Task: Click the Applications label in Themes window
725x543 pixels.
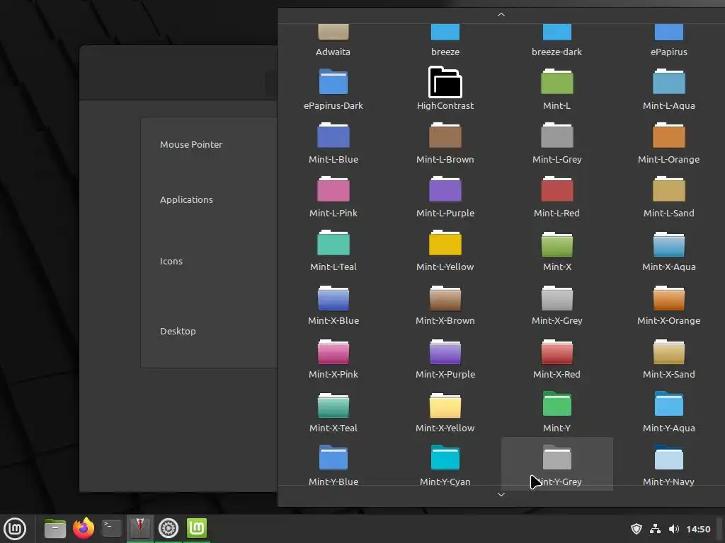Action: (x=186, y=200)
